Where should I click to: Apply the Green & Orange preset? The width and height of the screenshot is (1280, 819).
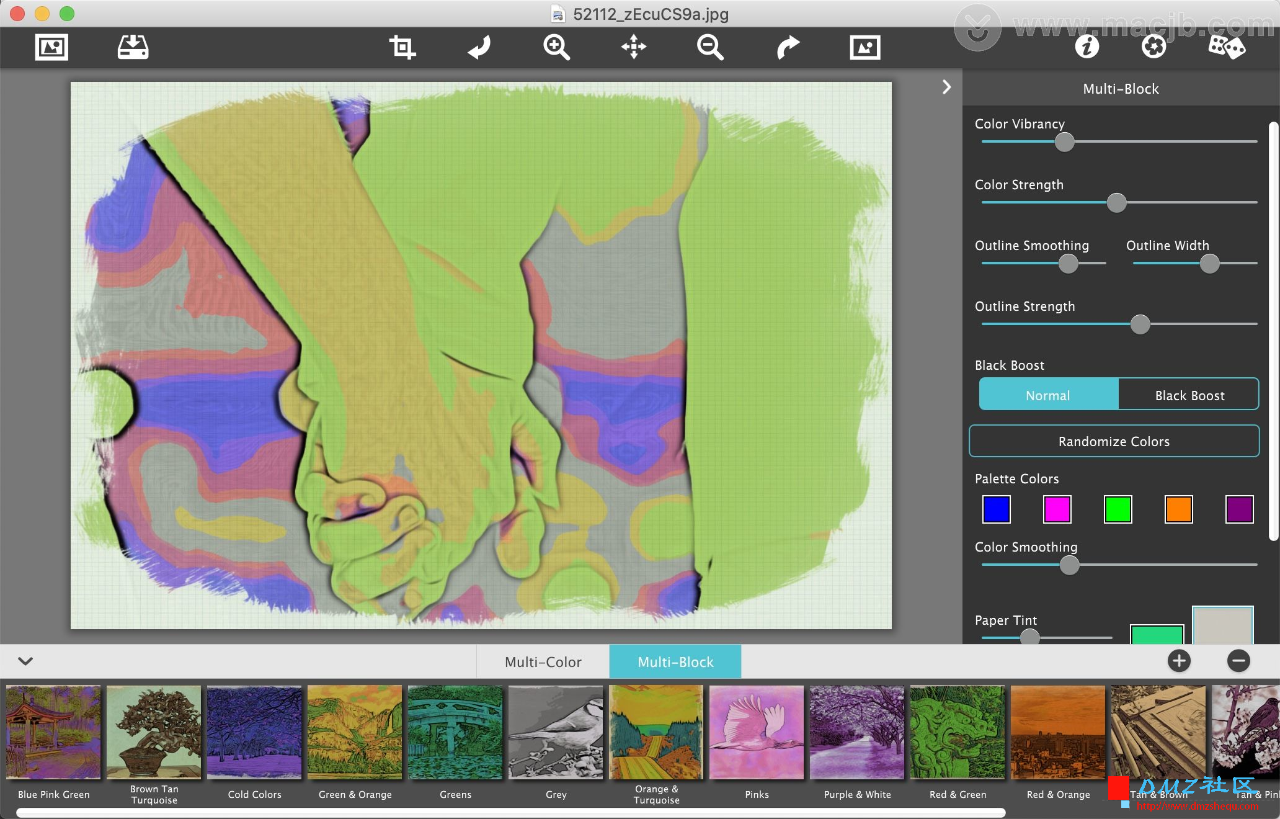(355, 732)
